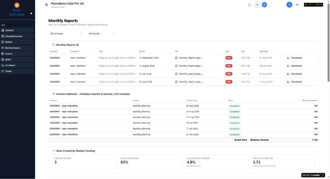The image size is (330, 179).
Task: Open the notifications bell
Action: [x=249, y=5]
